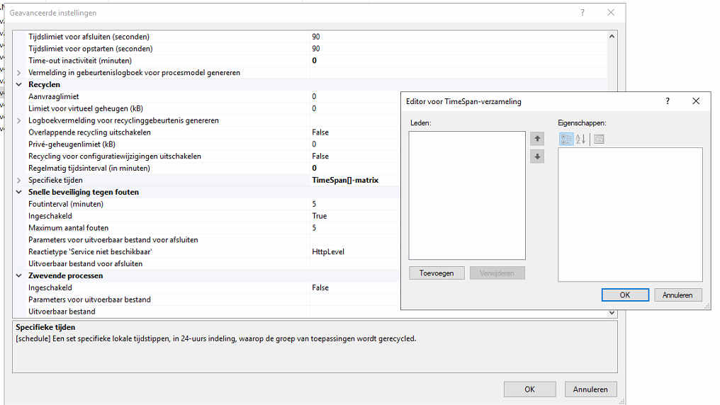Screen dimensions: 720x405
Task: Select the Overlappende recycling uitschakelen row
Action: click(89, 132)
